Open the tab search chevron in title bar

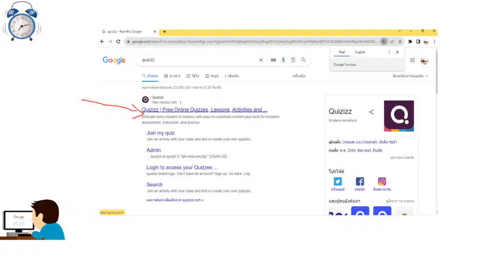click(399, 31)
